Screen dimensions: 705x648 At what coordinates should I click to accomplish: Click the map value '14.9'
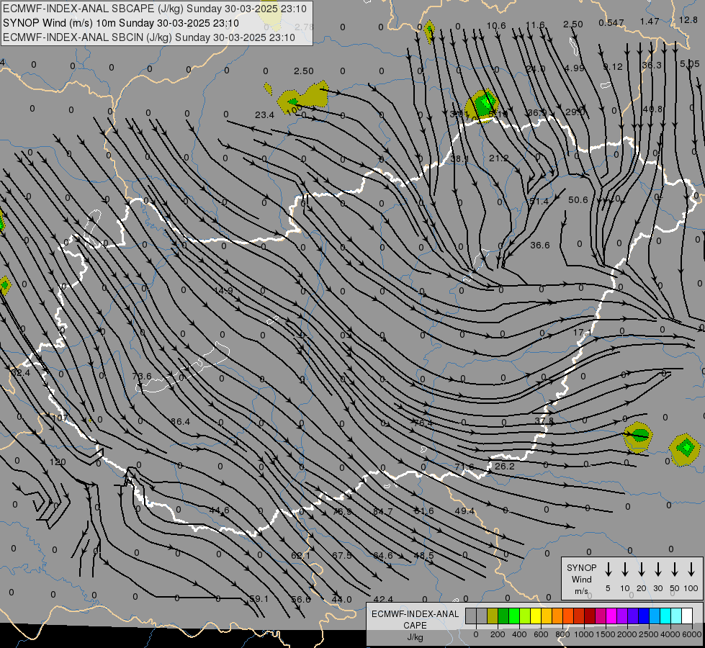[223, 290]
